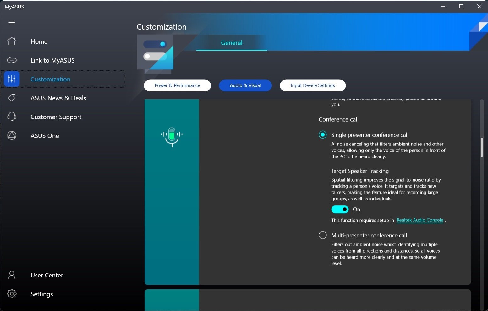Image resolution: width=488 pixels, height=311 pixels.
Task: Click the Conference call heading
Action: [338, 119]
